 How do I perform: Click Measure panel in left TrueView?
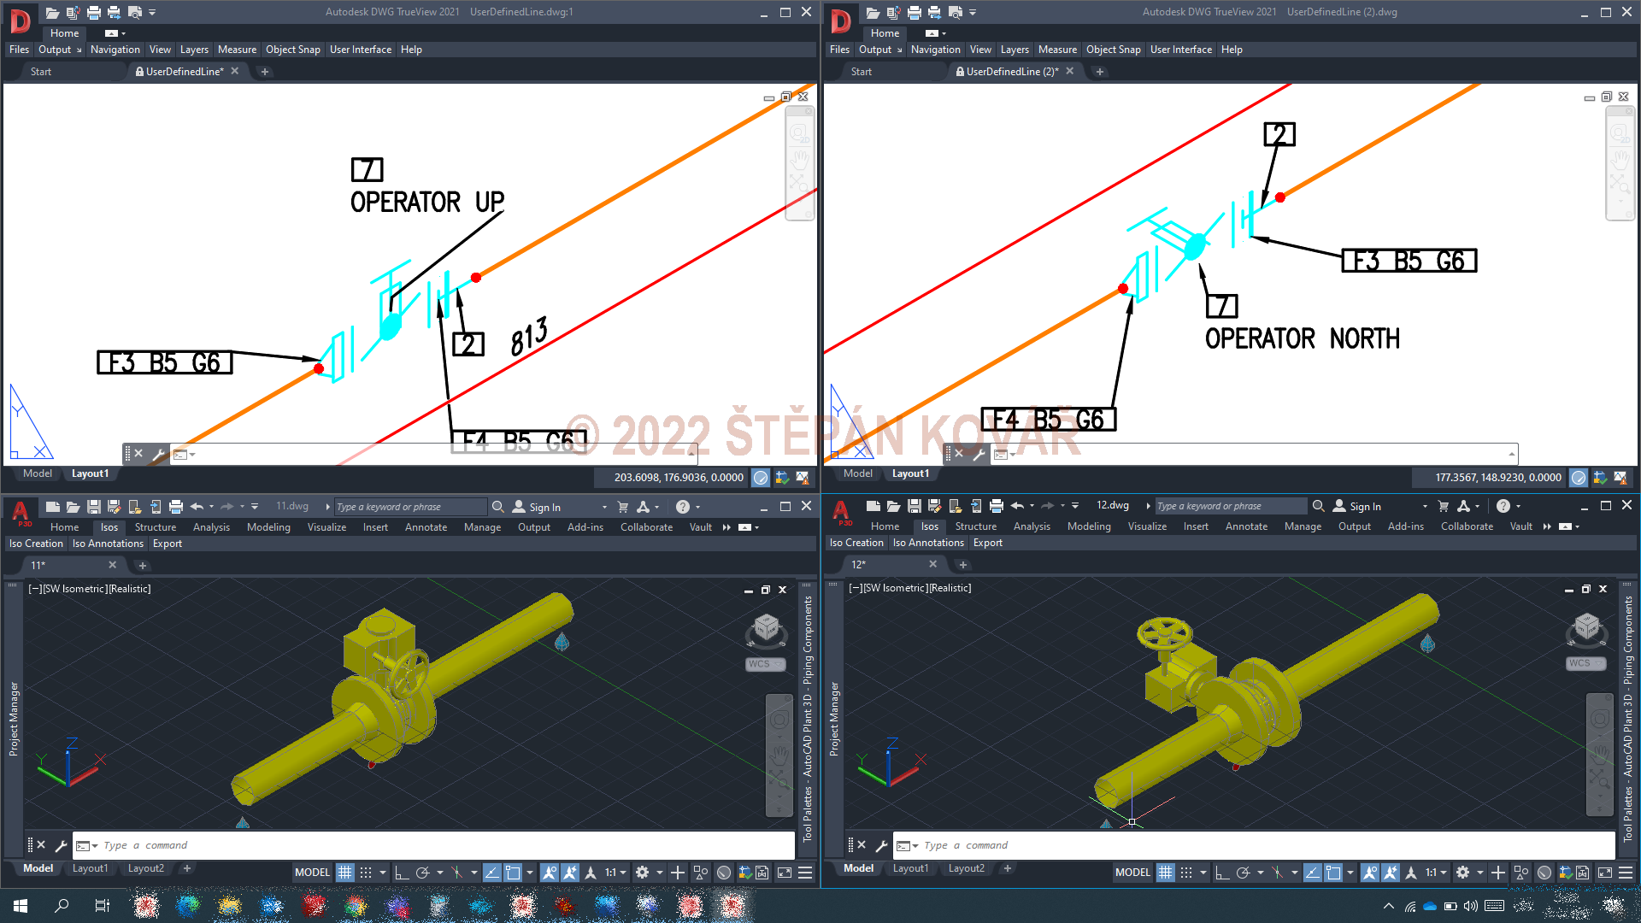point(237,50)
